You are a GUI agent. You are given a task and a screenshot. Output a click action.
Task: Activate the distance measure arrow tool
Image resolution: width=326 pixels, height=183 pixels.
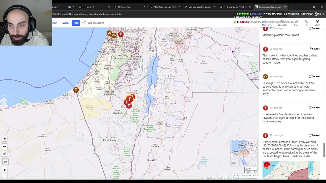coord(5,146)
